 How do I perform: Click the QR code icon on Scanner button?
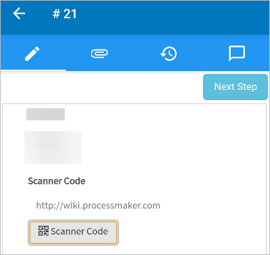click(x=43, y=231)
